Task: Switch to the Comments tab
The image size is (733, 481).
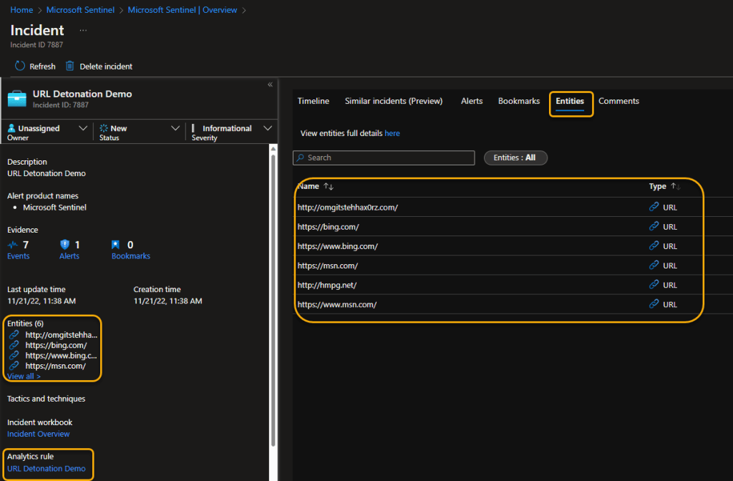Action: (618, 101)
